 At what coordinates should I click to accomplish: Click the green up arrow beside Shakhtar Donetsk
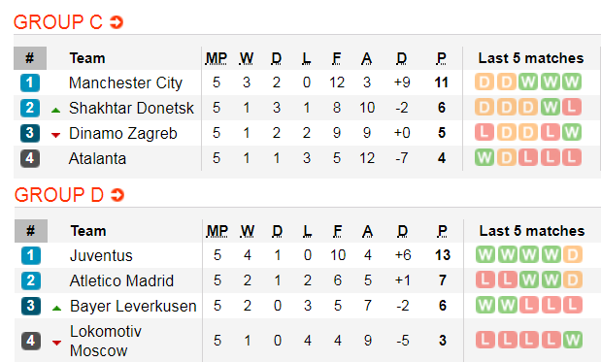[56, 111]
